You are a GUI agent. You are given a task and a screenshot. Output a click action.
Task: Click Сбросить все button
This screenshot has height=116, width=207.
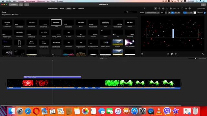[201, 8]
